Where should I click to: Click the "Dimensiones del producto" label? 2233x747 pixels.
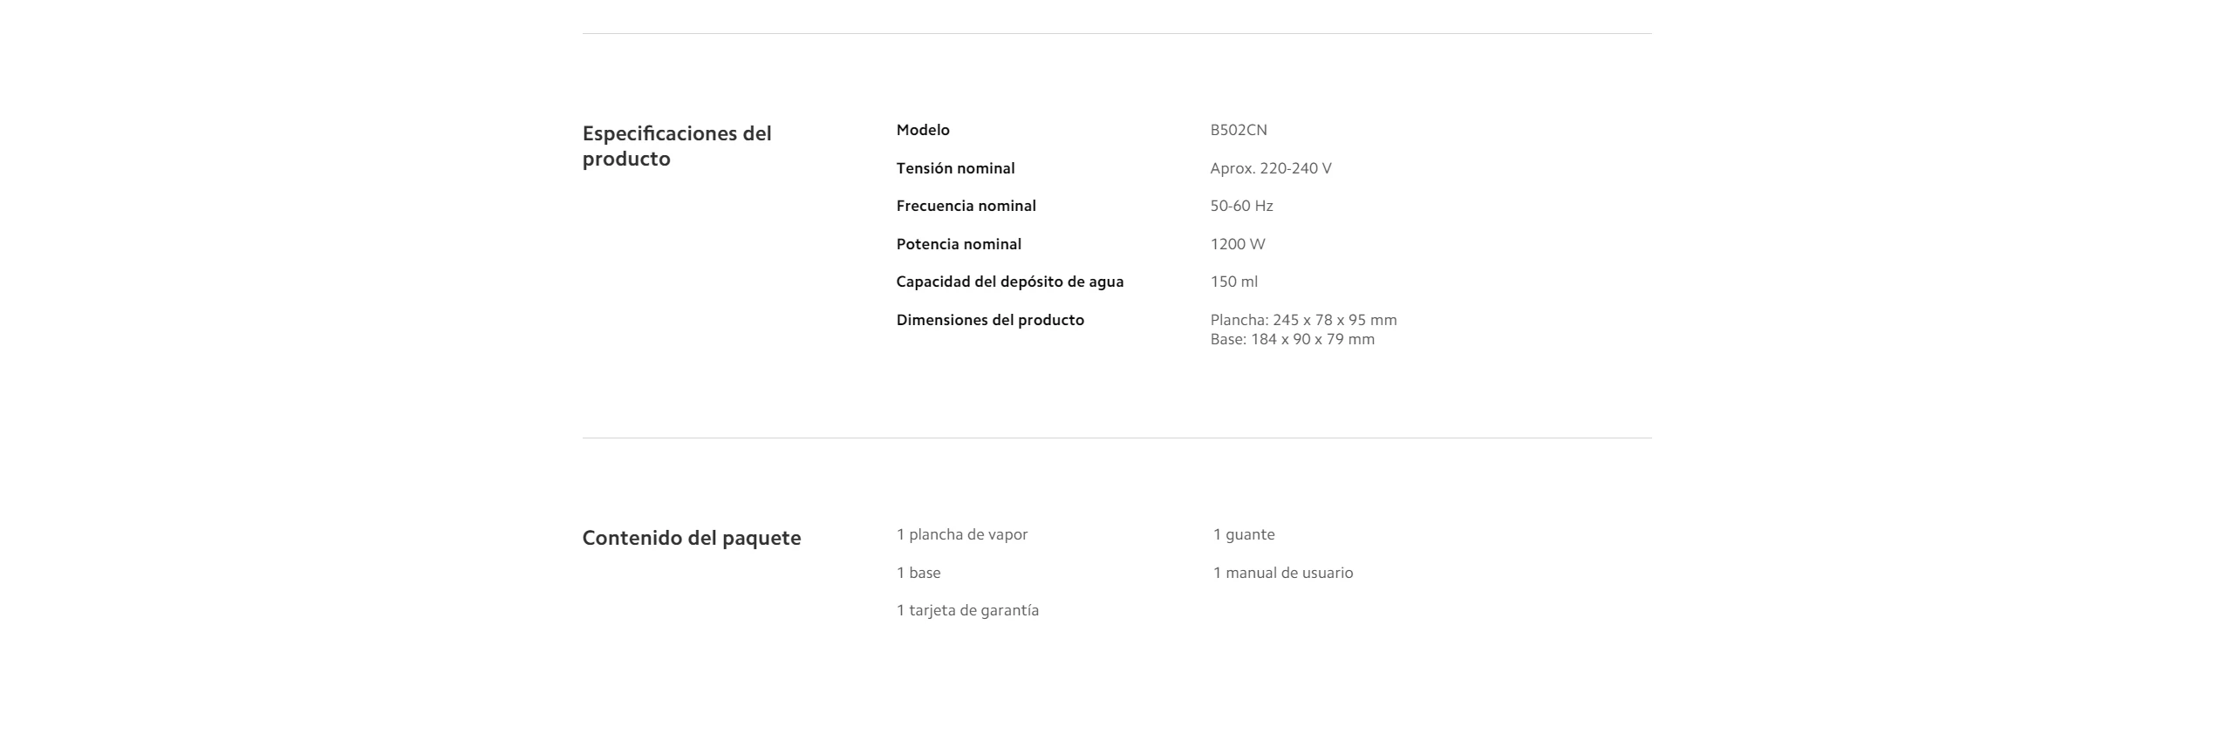click(x=990, y=320)
